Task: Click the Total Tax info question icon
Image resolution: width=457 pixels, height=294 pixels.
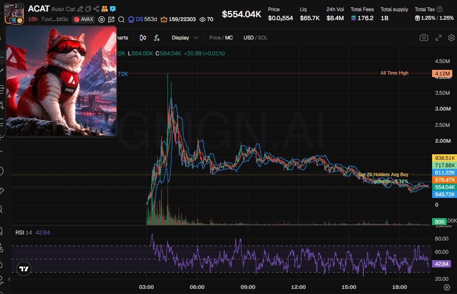Action: click(440, 9)
